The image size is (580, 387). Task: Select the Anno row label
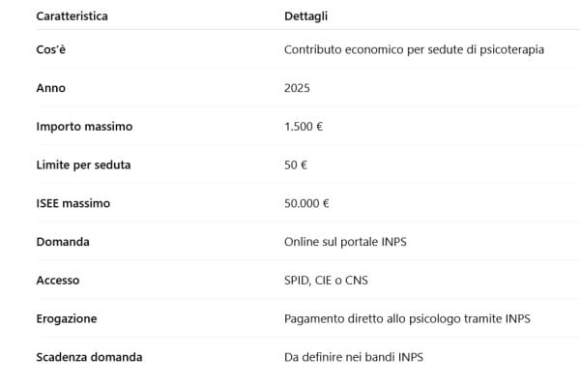click(x=50, y=88)
